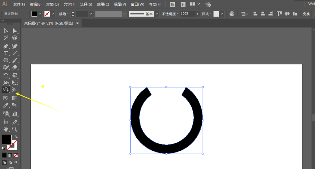Choose the Zoom magnifier tool

pyautogui.click(x=15, y=129)
